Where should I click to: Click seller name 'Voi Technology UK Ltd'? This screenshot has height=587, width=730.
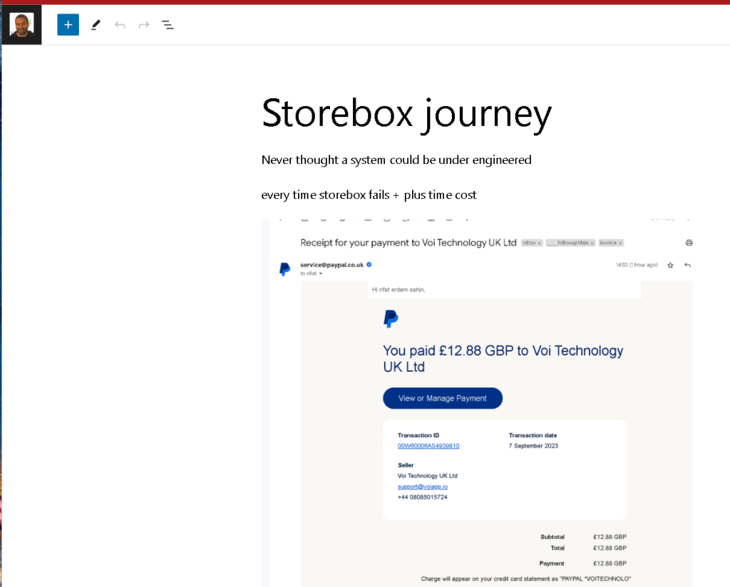(428, 476)
